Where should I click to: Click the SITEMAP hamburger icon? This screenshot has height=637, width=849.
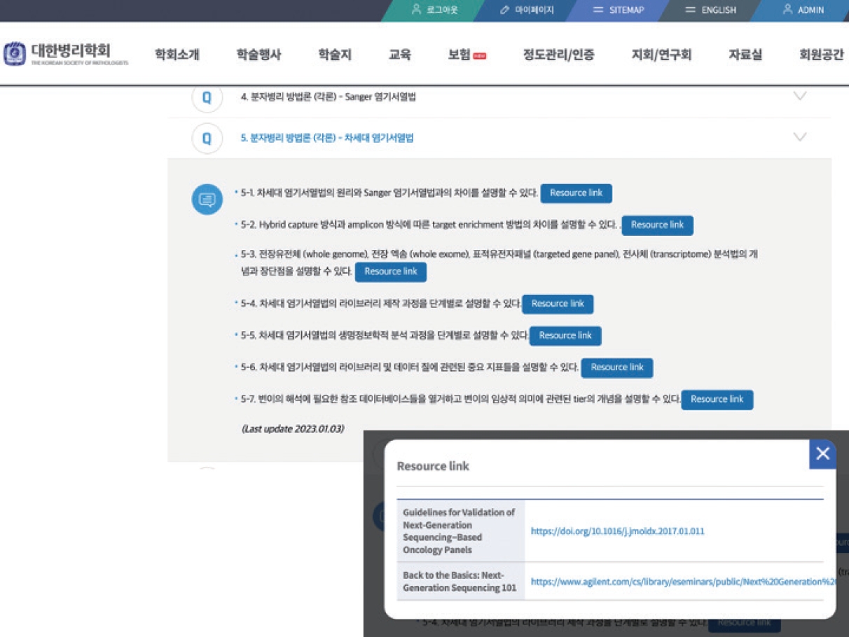pyautogui.click(x=598, y=10)
